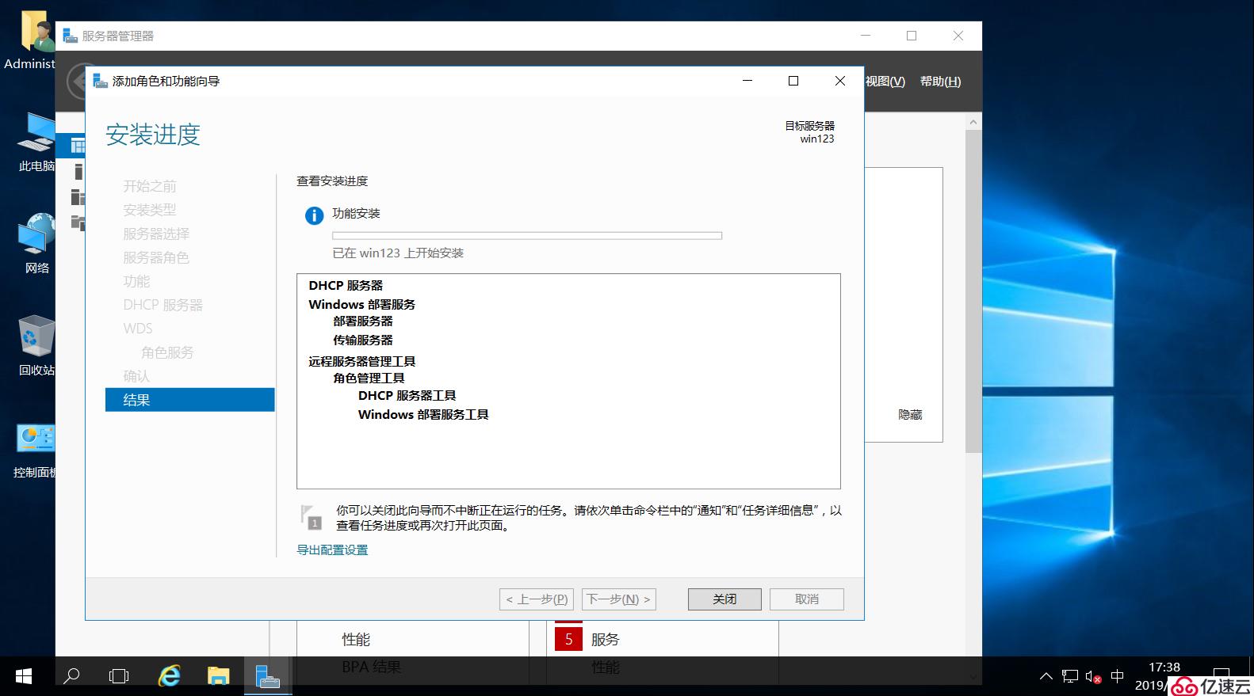Open Network (网络) desktop icon
Viewport: 1254px width, 696px height.
click(36, 244)
